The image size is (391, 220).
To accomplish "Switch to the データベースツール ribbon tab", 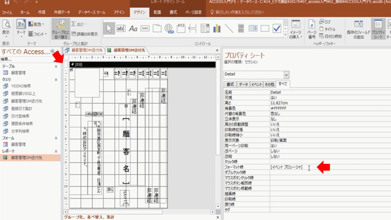I will pyautogui.click(x=92, y=12).
